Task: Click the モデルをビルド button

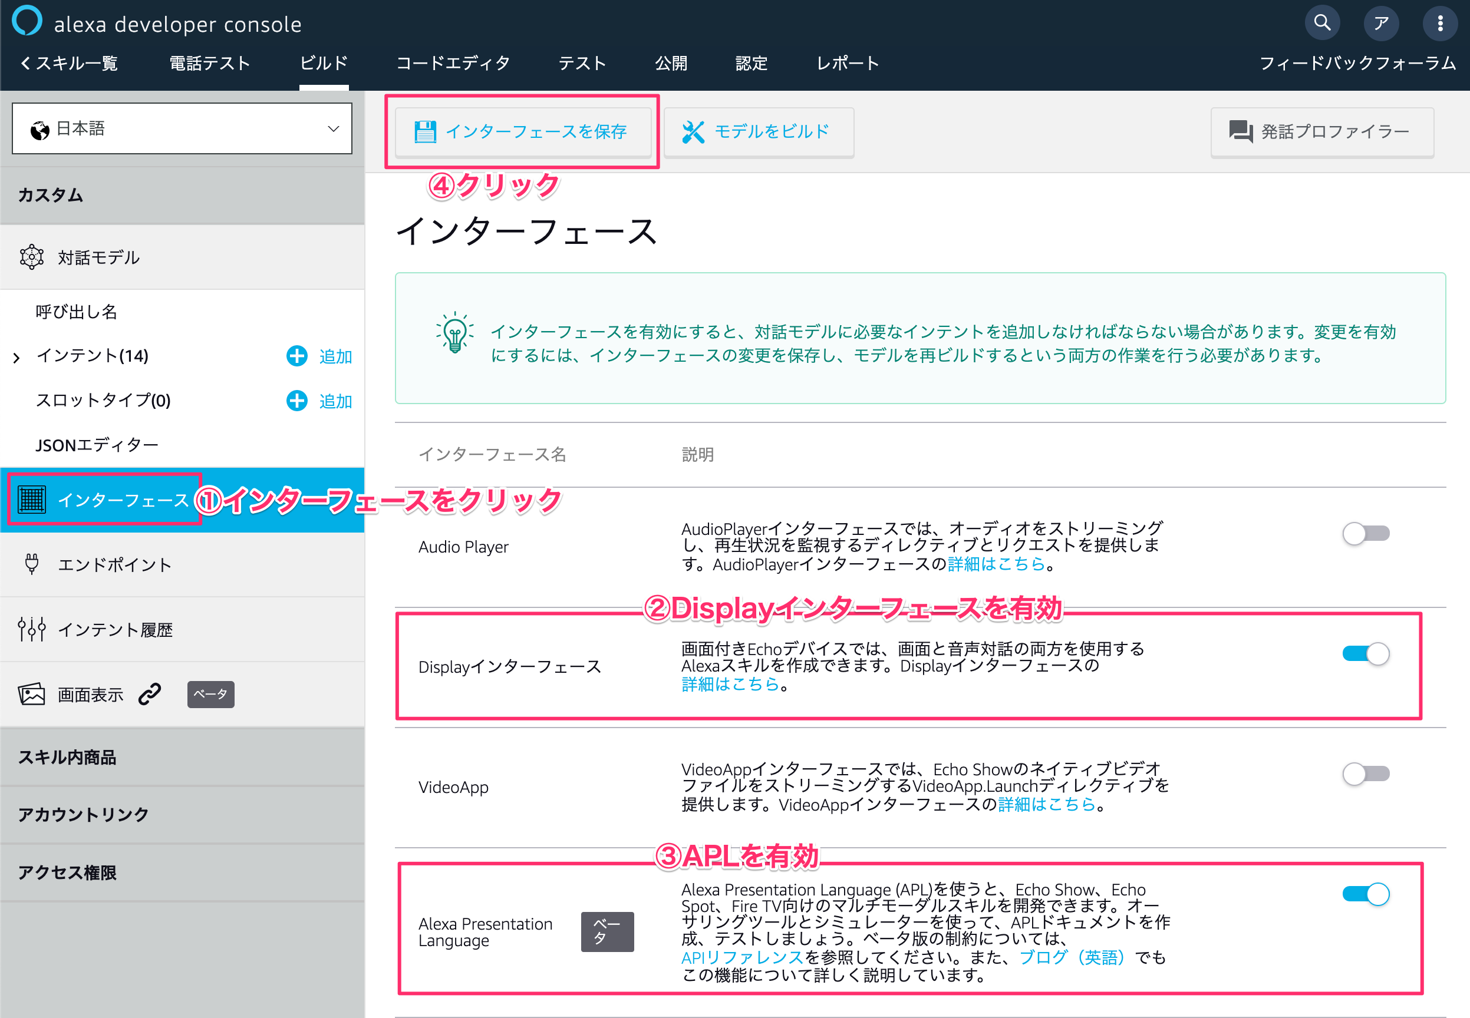Action: click(758, 131)
